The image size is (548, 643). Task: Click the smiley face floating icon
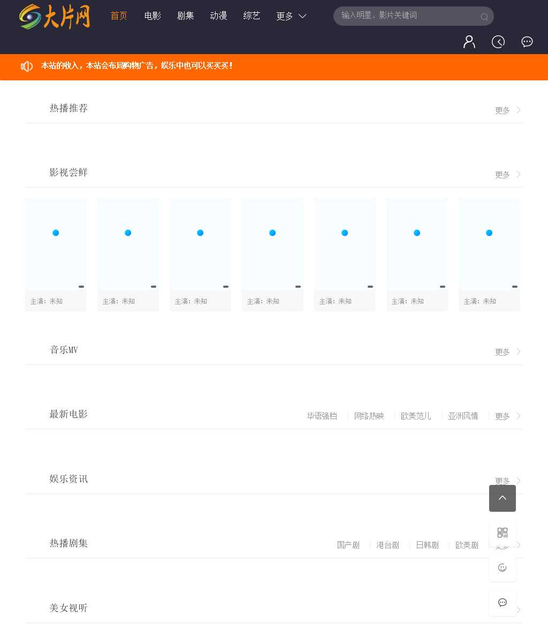click(x=503, y=567)
